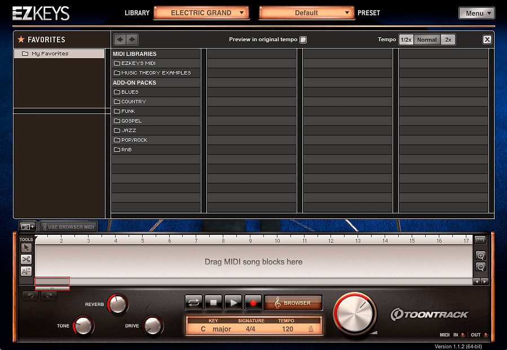Open the Blues add-on pack
Screen dimensions: 507x350
coord(156,92)
